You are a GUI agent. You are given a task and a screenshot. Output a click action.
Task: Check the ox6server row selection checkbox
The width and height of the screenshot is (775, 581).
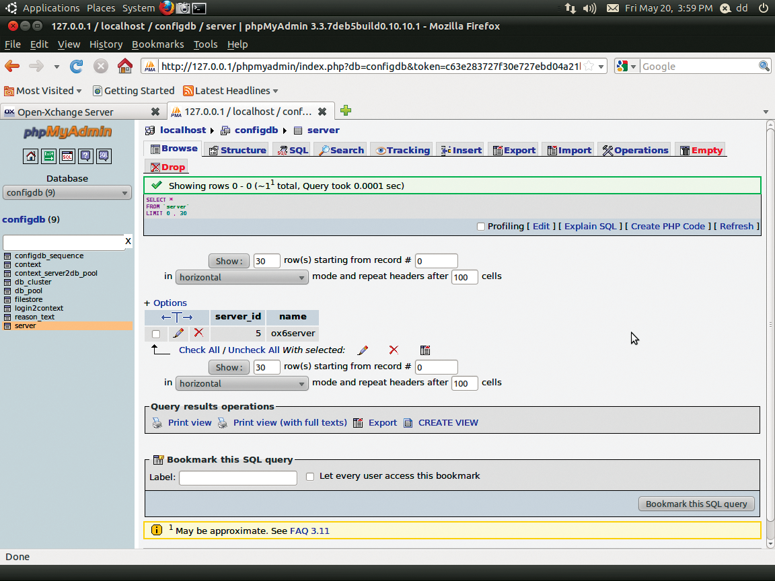coord(155,333)
